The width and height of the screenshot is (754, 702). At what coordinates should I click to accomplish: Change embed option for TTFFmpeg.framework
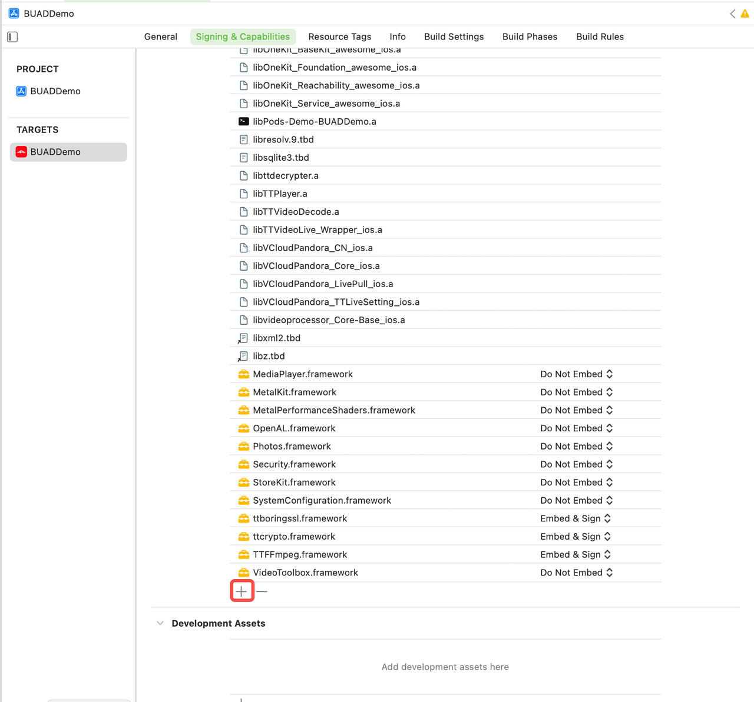click(x=576, y=554)
